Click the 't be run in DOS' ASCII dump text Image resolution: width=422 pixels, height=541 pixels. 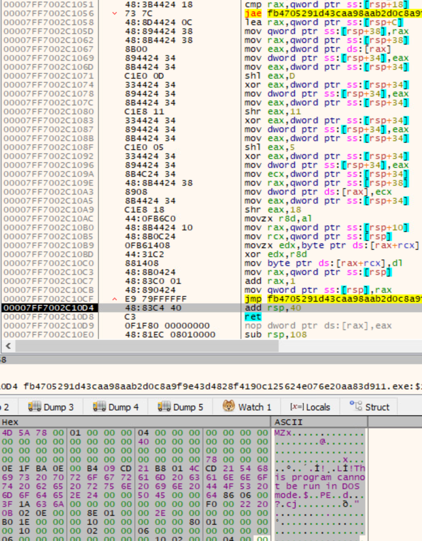[x=317, y=486]
